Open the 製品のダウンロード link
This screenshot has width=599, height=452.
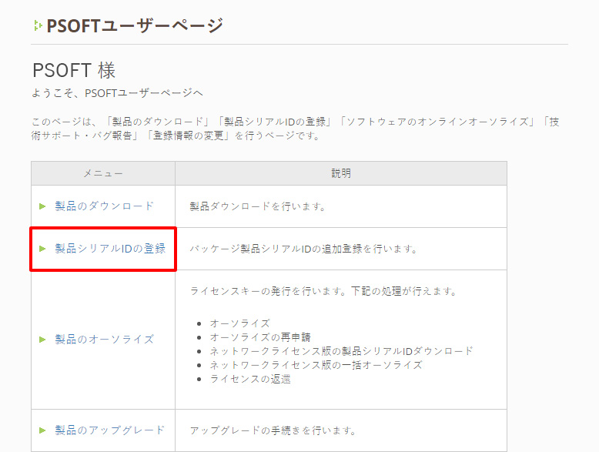(x=105, y=206)
